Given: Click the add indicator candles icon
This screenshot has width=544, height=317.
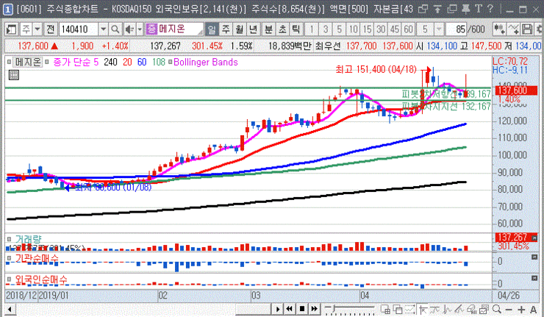Looking at the screenshot, I should (x=500, y=29).
